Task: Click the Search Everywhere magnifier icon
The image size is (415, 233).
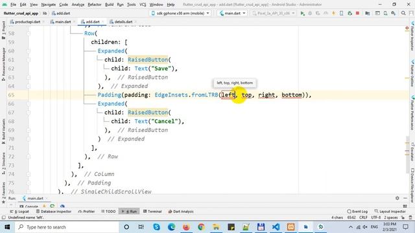Action: (x=403, y=13)
